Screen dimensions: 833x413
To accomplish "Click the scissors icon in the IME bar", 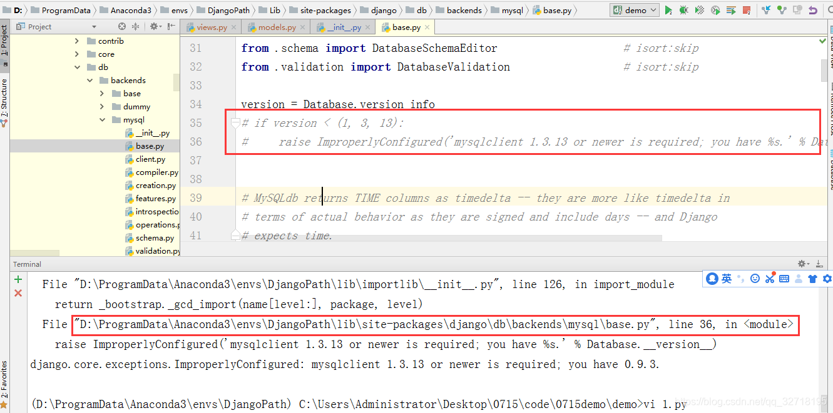I will coord(770,279).
